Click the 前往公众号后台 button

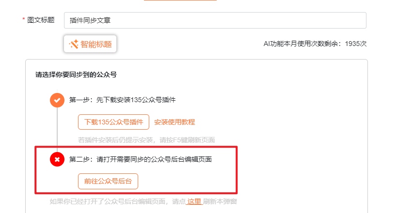click(x=108, y=181)
